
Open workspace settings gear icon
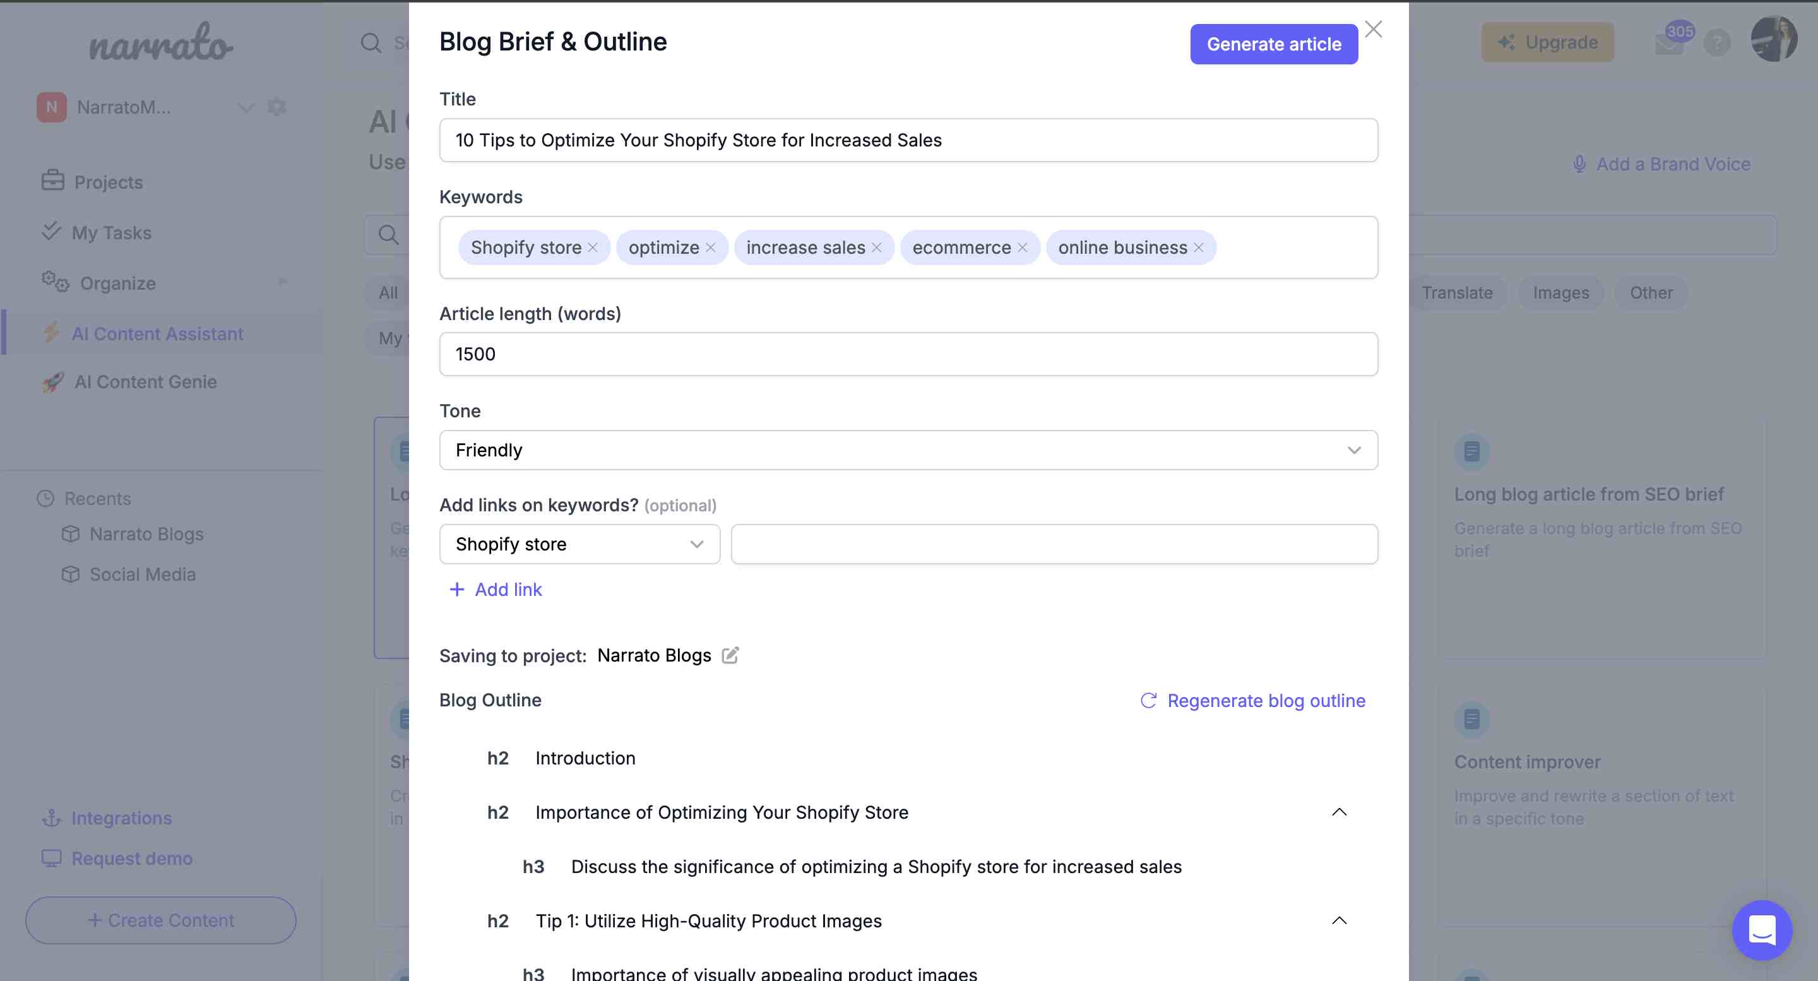(x=276, y=107)
